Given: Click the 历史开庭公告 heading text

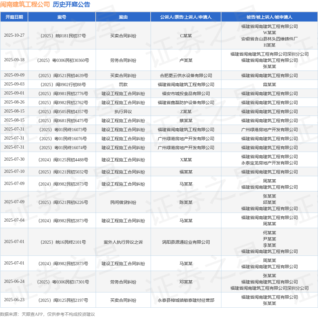Looking at the screenshot, I should 71,4.
